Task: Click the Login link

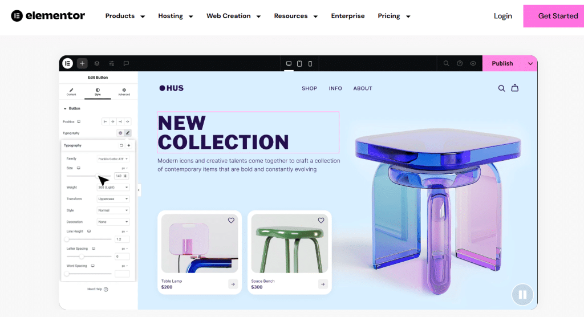Action: 503,16
